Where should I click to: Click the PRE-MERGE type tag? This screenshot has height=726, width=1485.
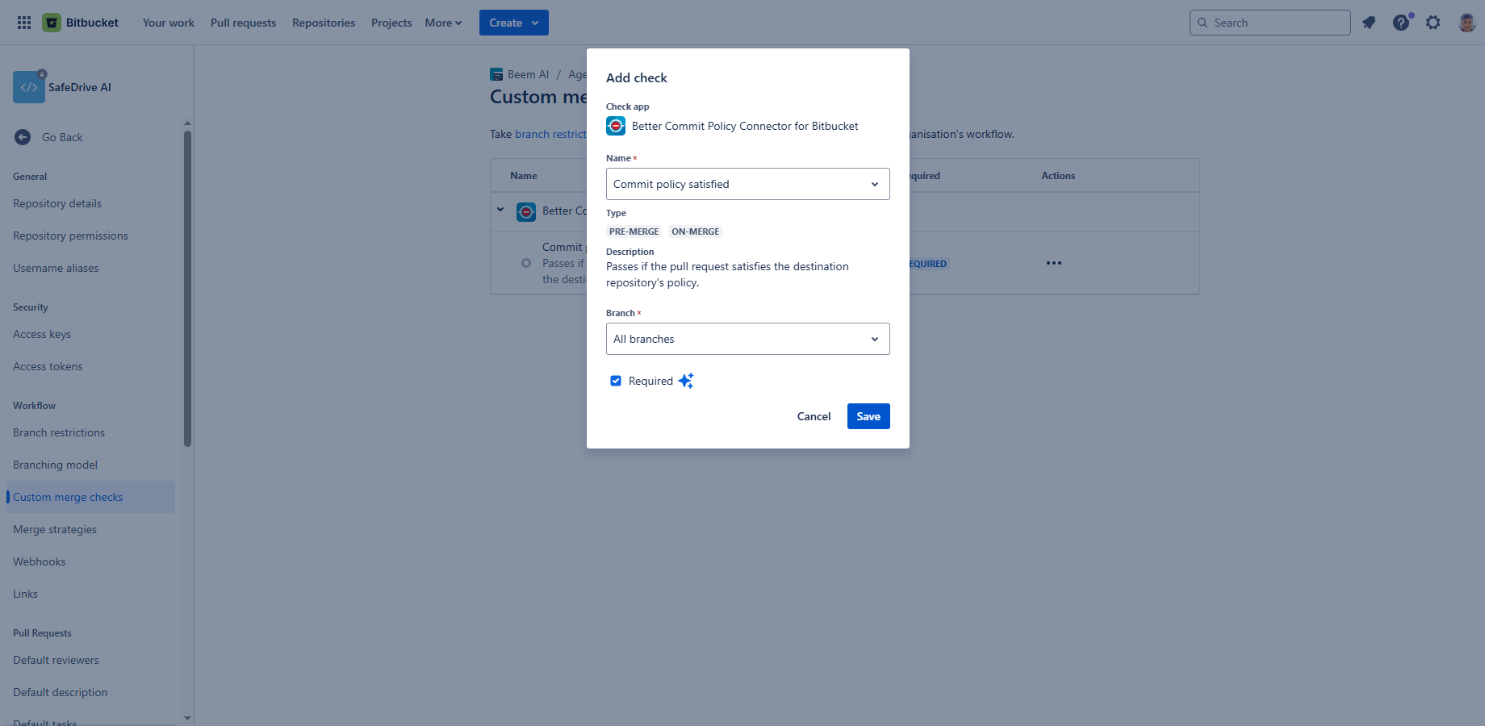pyautogui.click(x=634, y=232)
